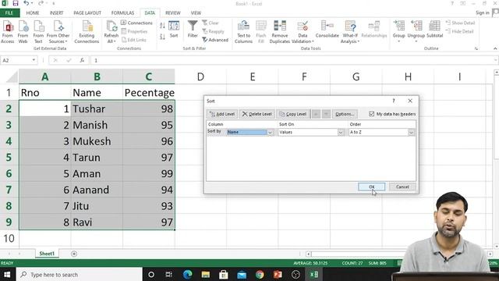Select column D header
This screenshot has height=281, width=499.
pos(200,76)
